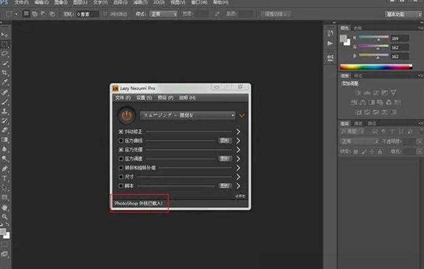Viewport: 424px width, 269px height.
Task: Enable the 压力曲线 checkbox
Action: pyautogui.click(x=121, y=140)
